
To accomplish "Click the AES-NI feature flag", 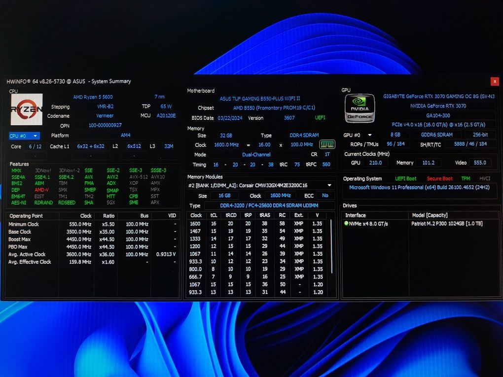I will coord(19,203).
